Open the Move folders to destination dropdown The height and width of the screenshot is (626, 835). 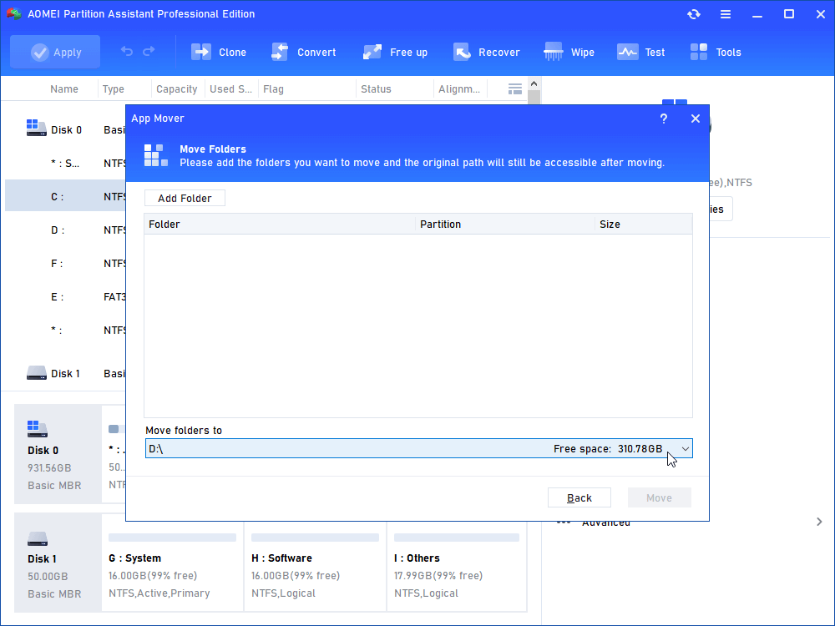coord(418,449)
